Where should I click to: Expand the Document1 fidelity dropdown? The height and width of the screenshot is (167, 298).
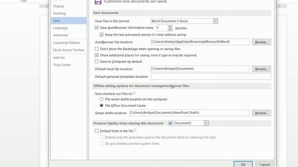pyautogui.click(x=206, y=123)
